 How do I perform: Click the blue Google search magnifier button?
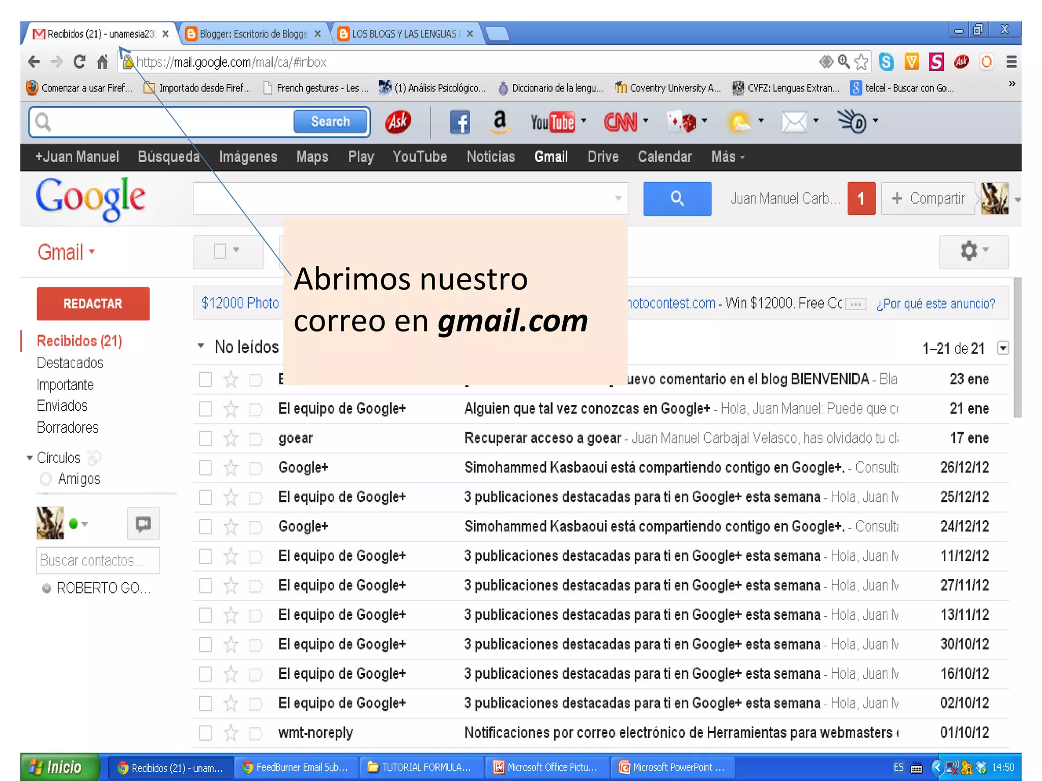[677, 199]
